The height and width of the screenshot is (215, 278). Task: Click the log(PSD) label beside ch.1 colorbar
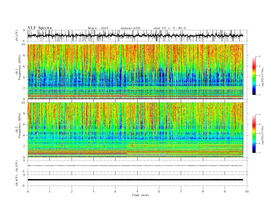pyautogui.click(x=262, y=76)
